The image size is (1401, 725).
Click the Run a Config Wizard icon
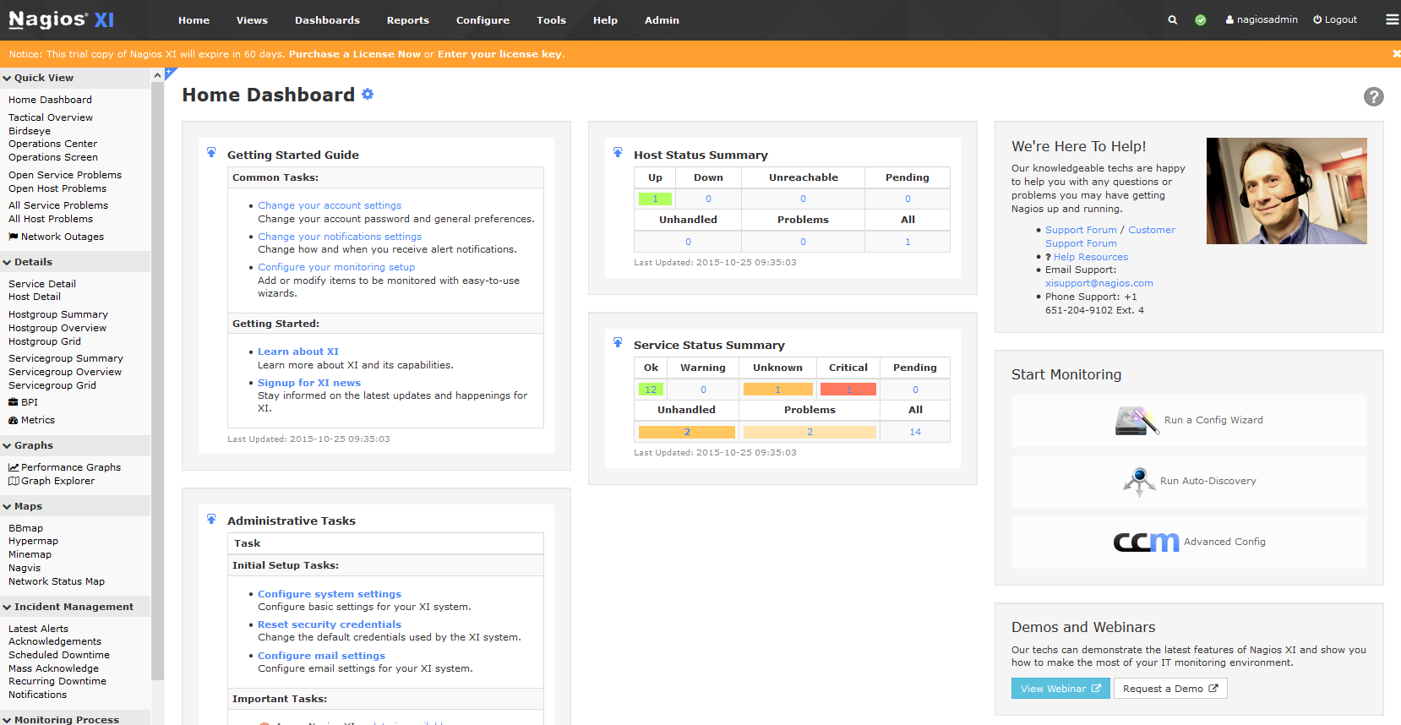[x=1137, y=420]
